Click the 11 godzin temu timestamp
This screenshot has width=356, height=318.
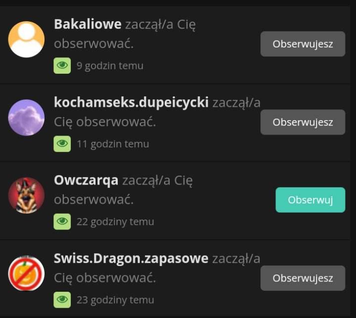coord(113,144)
